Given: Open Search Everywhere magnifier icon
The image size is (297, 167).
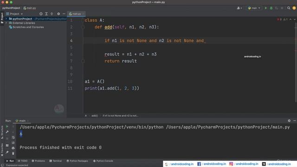Looking at the screenshot, I should point(289,8).
